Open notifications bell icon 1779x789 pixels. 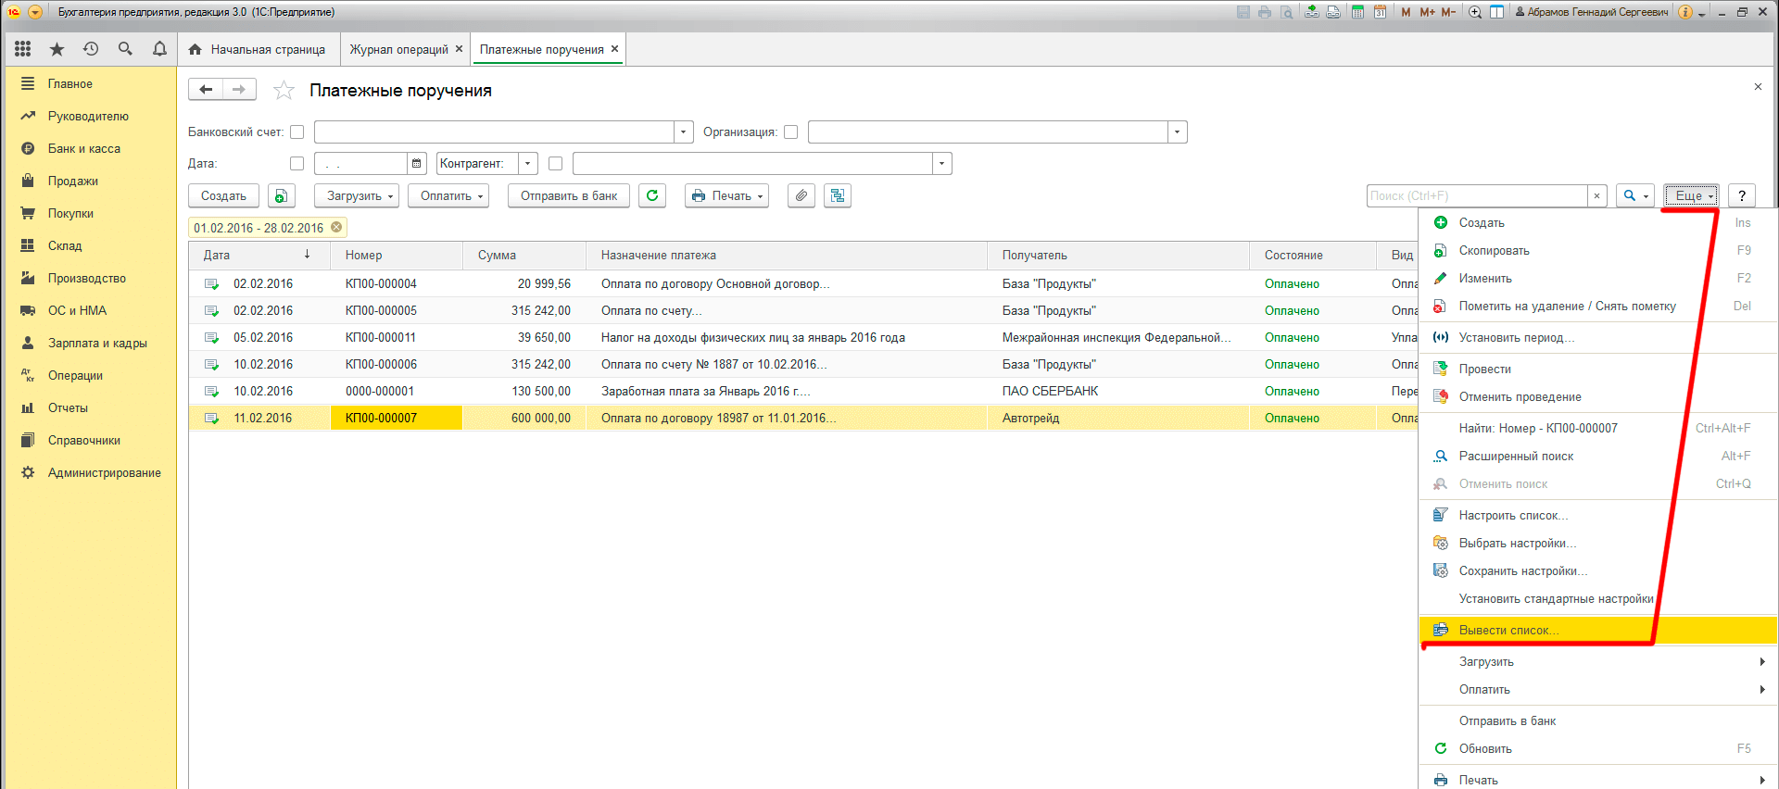(x=159, y=49)
